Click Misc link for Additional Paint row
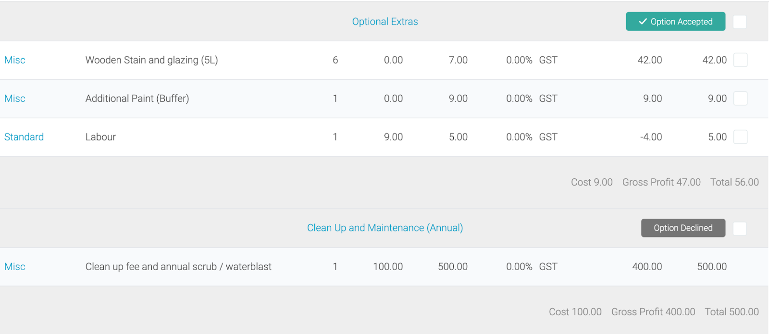The width and height of the screenshot is (769, 334). click(x=15, y=99)
